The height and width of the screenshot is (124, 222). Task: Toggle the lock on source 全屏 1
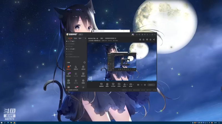coord(69,49)
